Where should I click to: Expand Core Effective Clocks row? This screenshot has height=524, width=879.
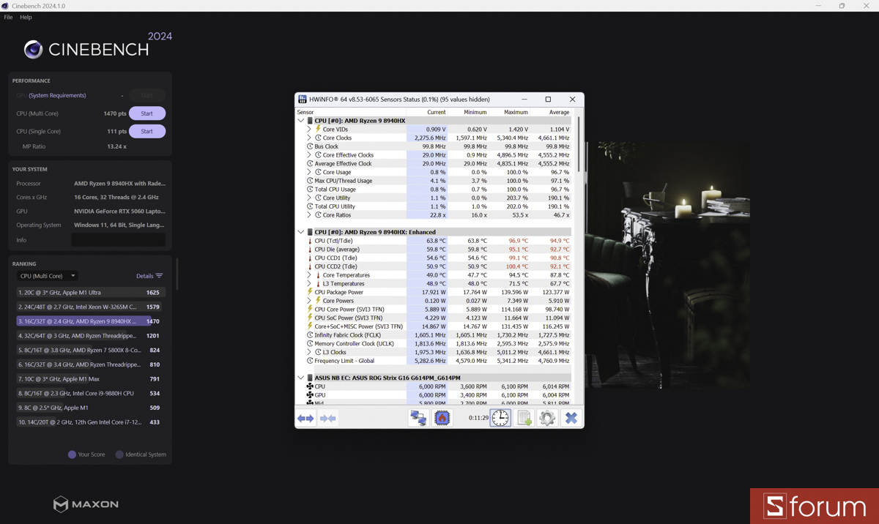309,155
